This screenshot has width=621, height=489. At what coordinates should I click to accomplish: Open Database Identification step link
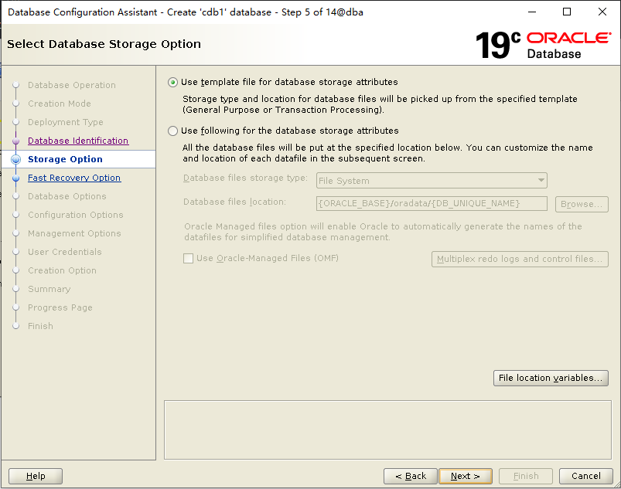click(x=78, y=141)
